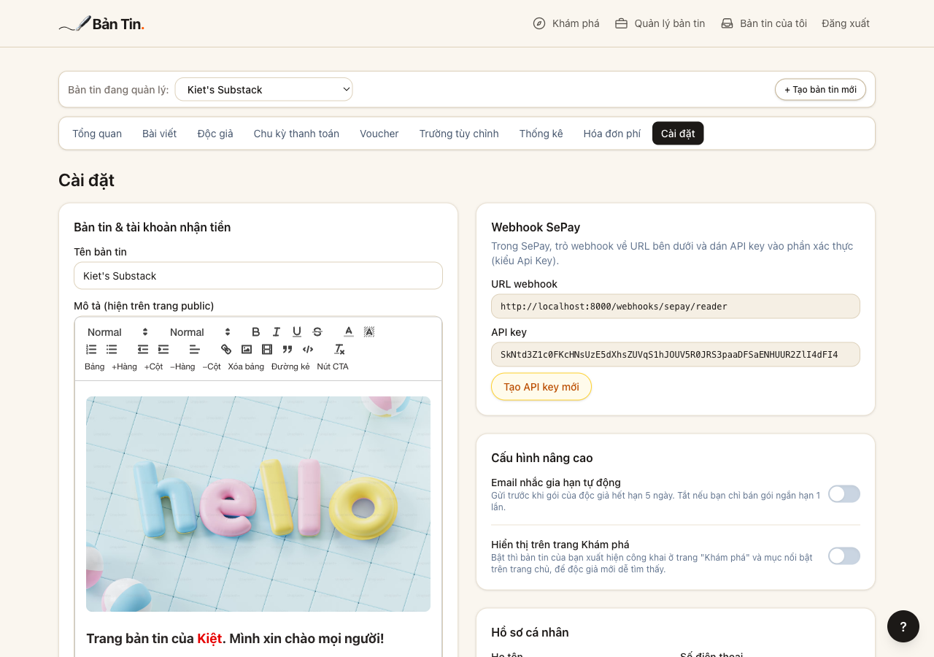The width and height of the screenshot is (934, 657).
Task: Open Quản lý bản tin briefcase icon
Action: coord(622,23)
